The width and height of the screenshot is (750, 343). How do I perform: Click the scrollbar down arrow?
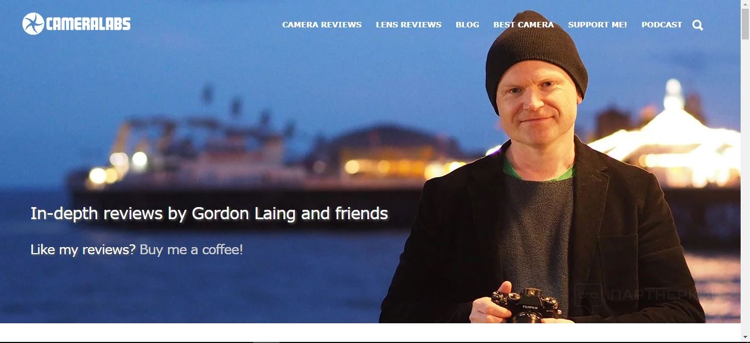745,338
